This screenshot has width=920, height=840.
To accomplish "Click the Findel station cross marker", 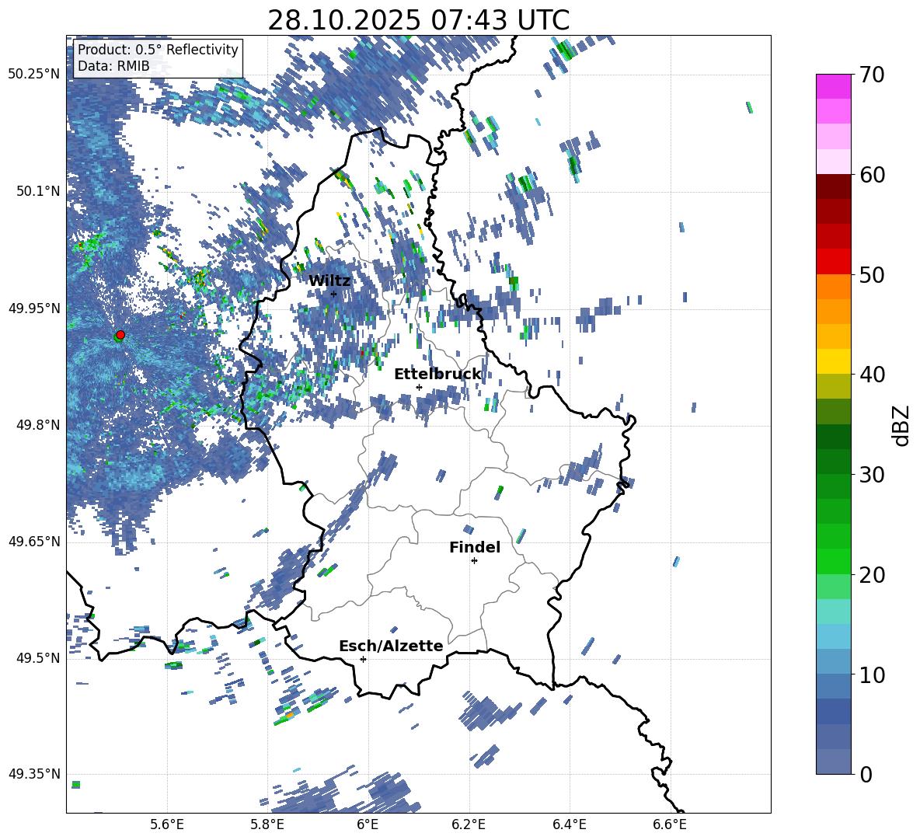I will click(474, 561).
